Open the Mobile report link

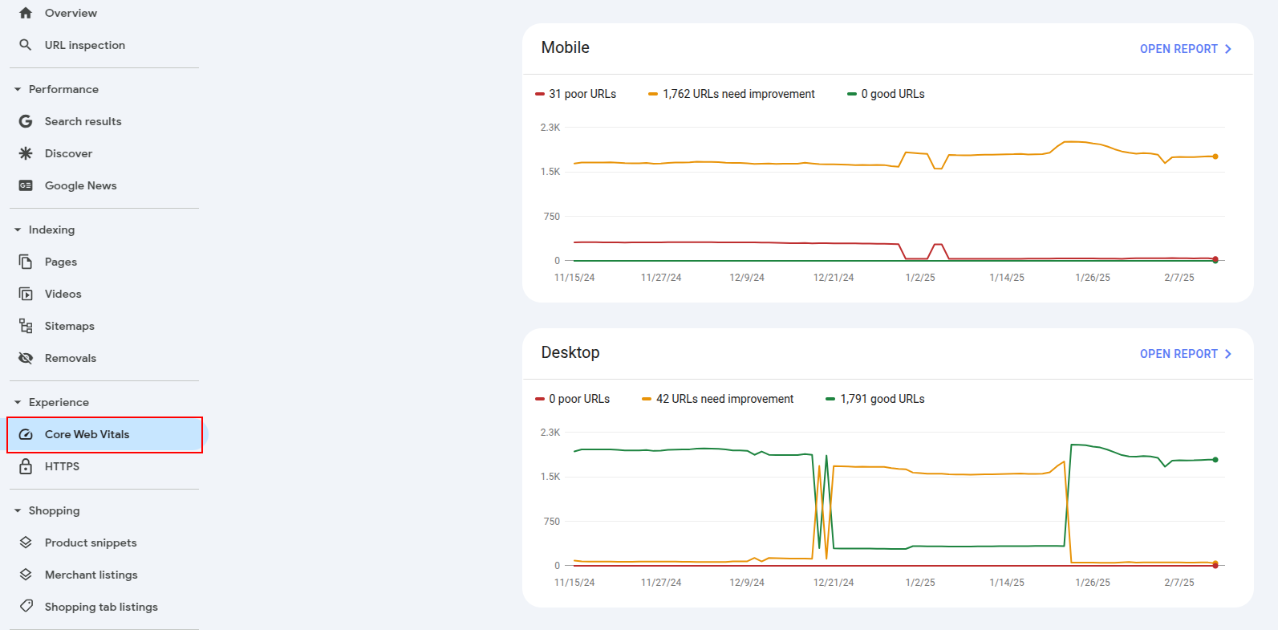coord(1186,49)
